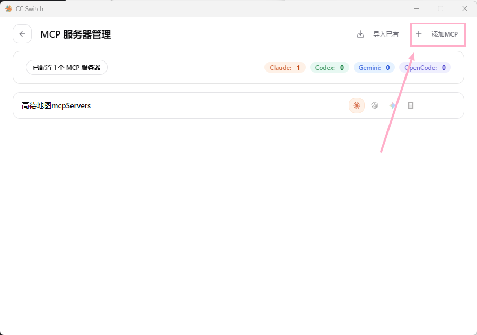Image resolution: width=477 pixels, height=335 pixels.
Task: Close the CC Switch window
Action: point(465,8)
